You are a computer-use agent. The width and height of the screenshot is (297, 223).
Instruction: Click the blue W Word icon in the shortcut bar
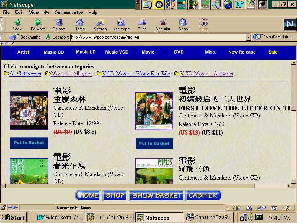tap(239, 4)
